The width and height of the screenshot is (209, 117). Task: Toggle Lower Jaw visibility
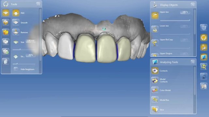(155, 29)
